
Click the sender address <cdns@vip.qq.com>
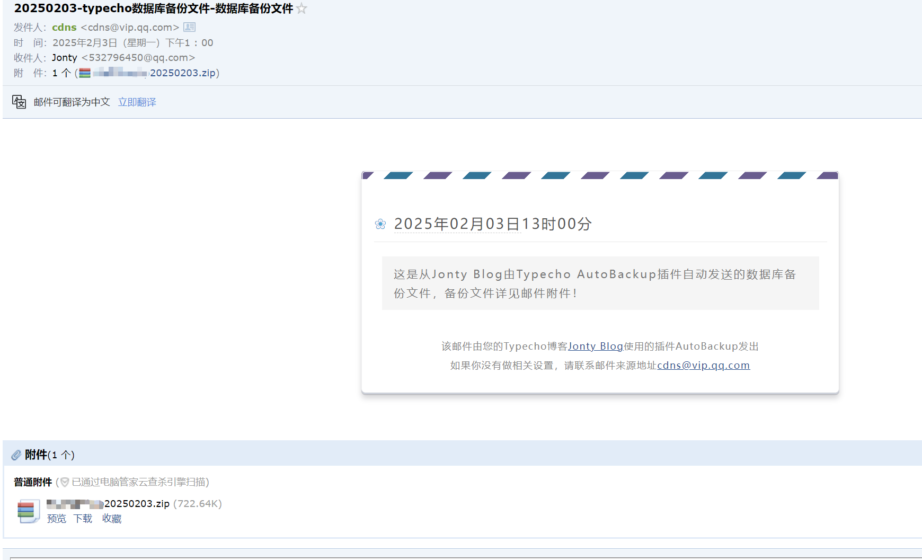[x=130, y=28]
